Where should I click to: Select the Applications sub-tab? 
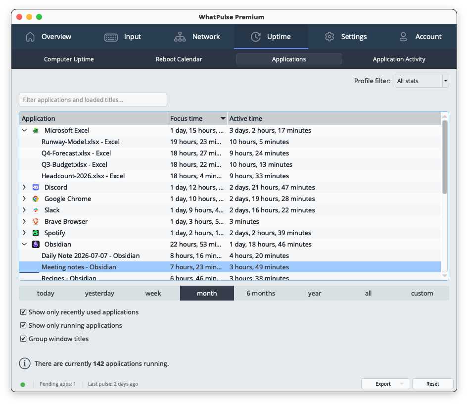289,59
